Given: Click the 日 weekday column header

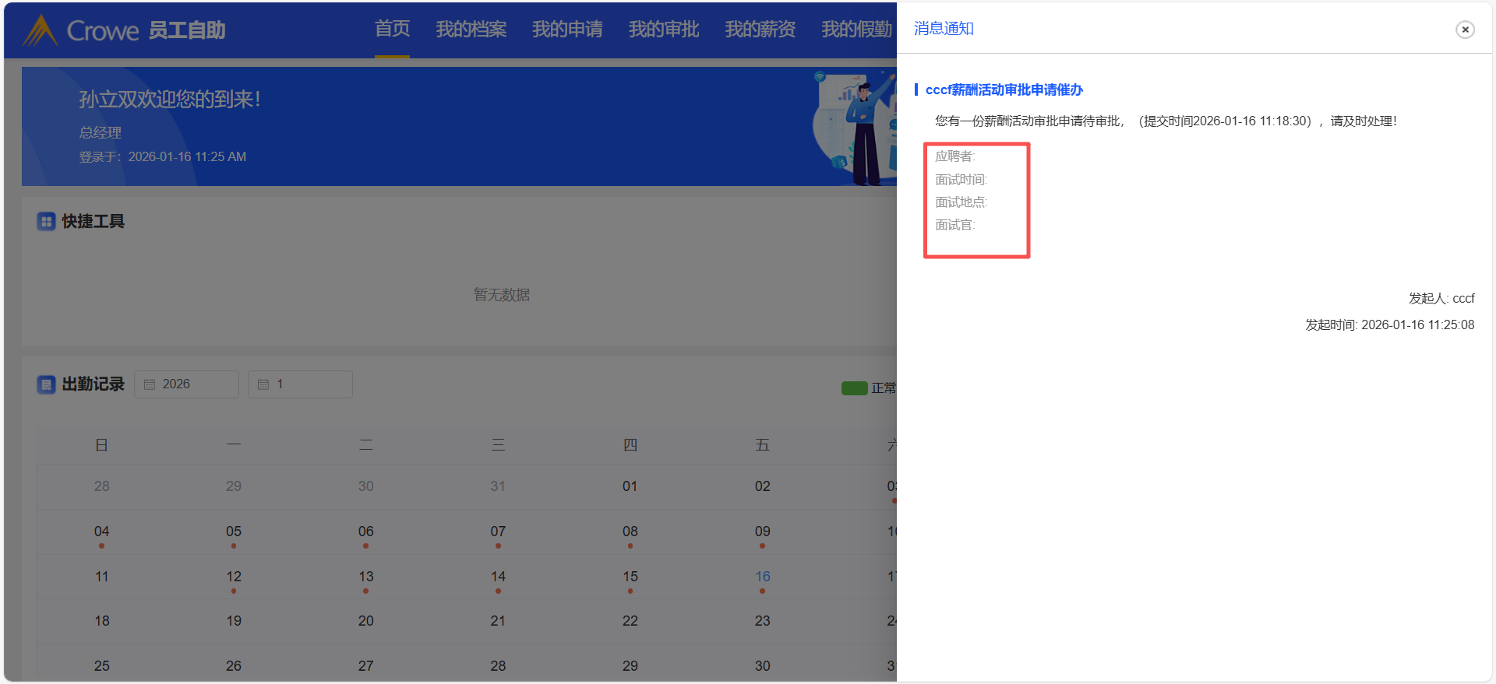Looking at the screenshot, I should (101, 445).
